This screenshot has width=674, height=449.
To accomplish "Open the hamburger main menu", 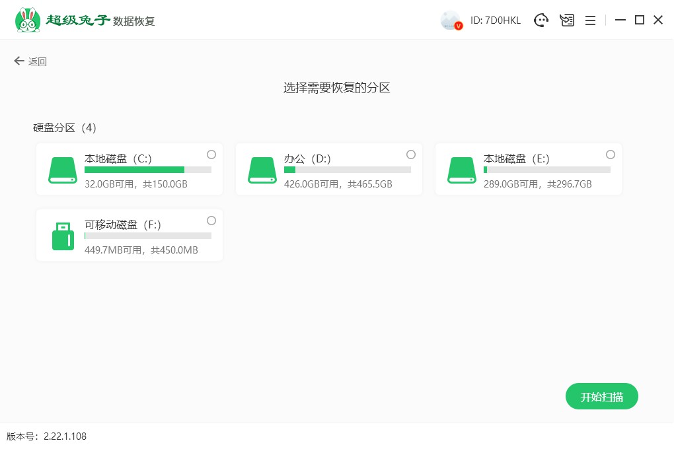I will [x=590, y=20].
